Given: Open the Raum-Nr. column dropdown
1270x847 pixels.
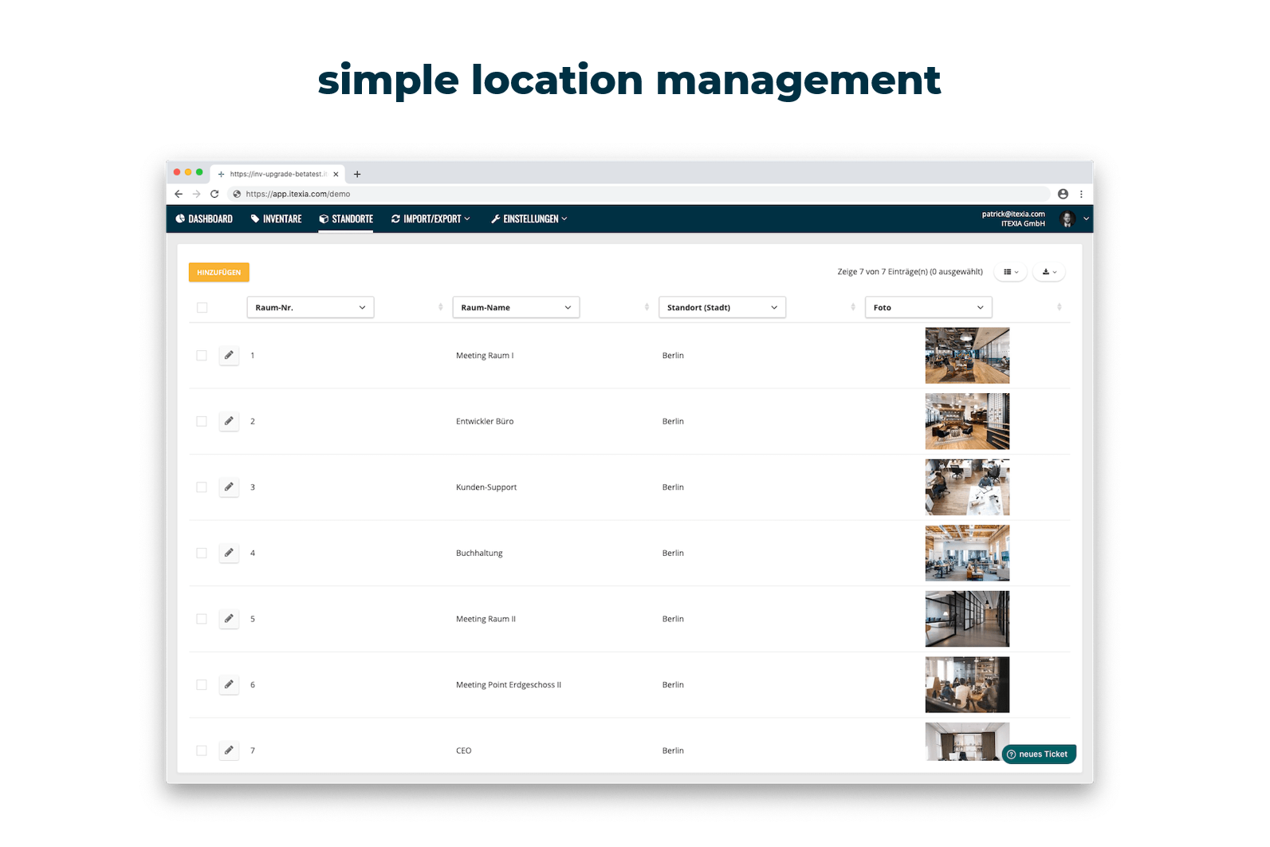Looking at the screenshot, I should tap(310, 307).
